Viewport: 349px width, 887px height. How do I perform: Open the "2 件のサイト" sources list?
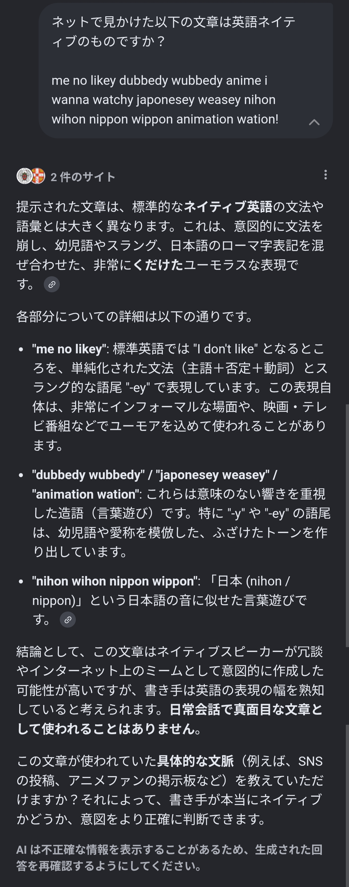point(82,177)
